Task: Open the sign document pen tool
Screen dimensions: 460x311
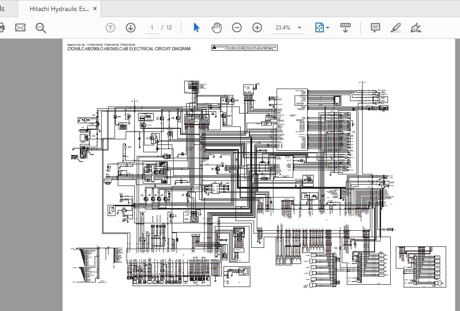Action: tap(416, 28)
